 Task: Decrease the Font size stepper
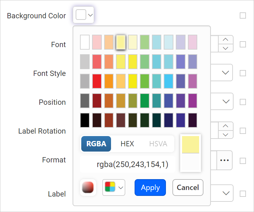coord(225,48)
